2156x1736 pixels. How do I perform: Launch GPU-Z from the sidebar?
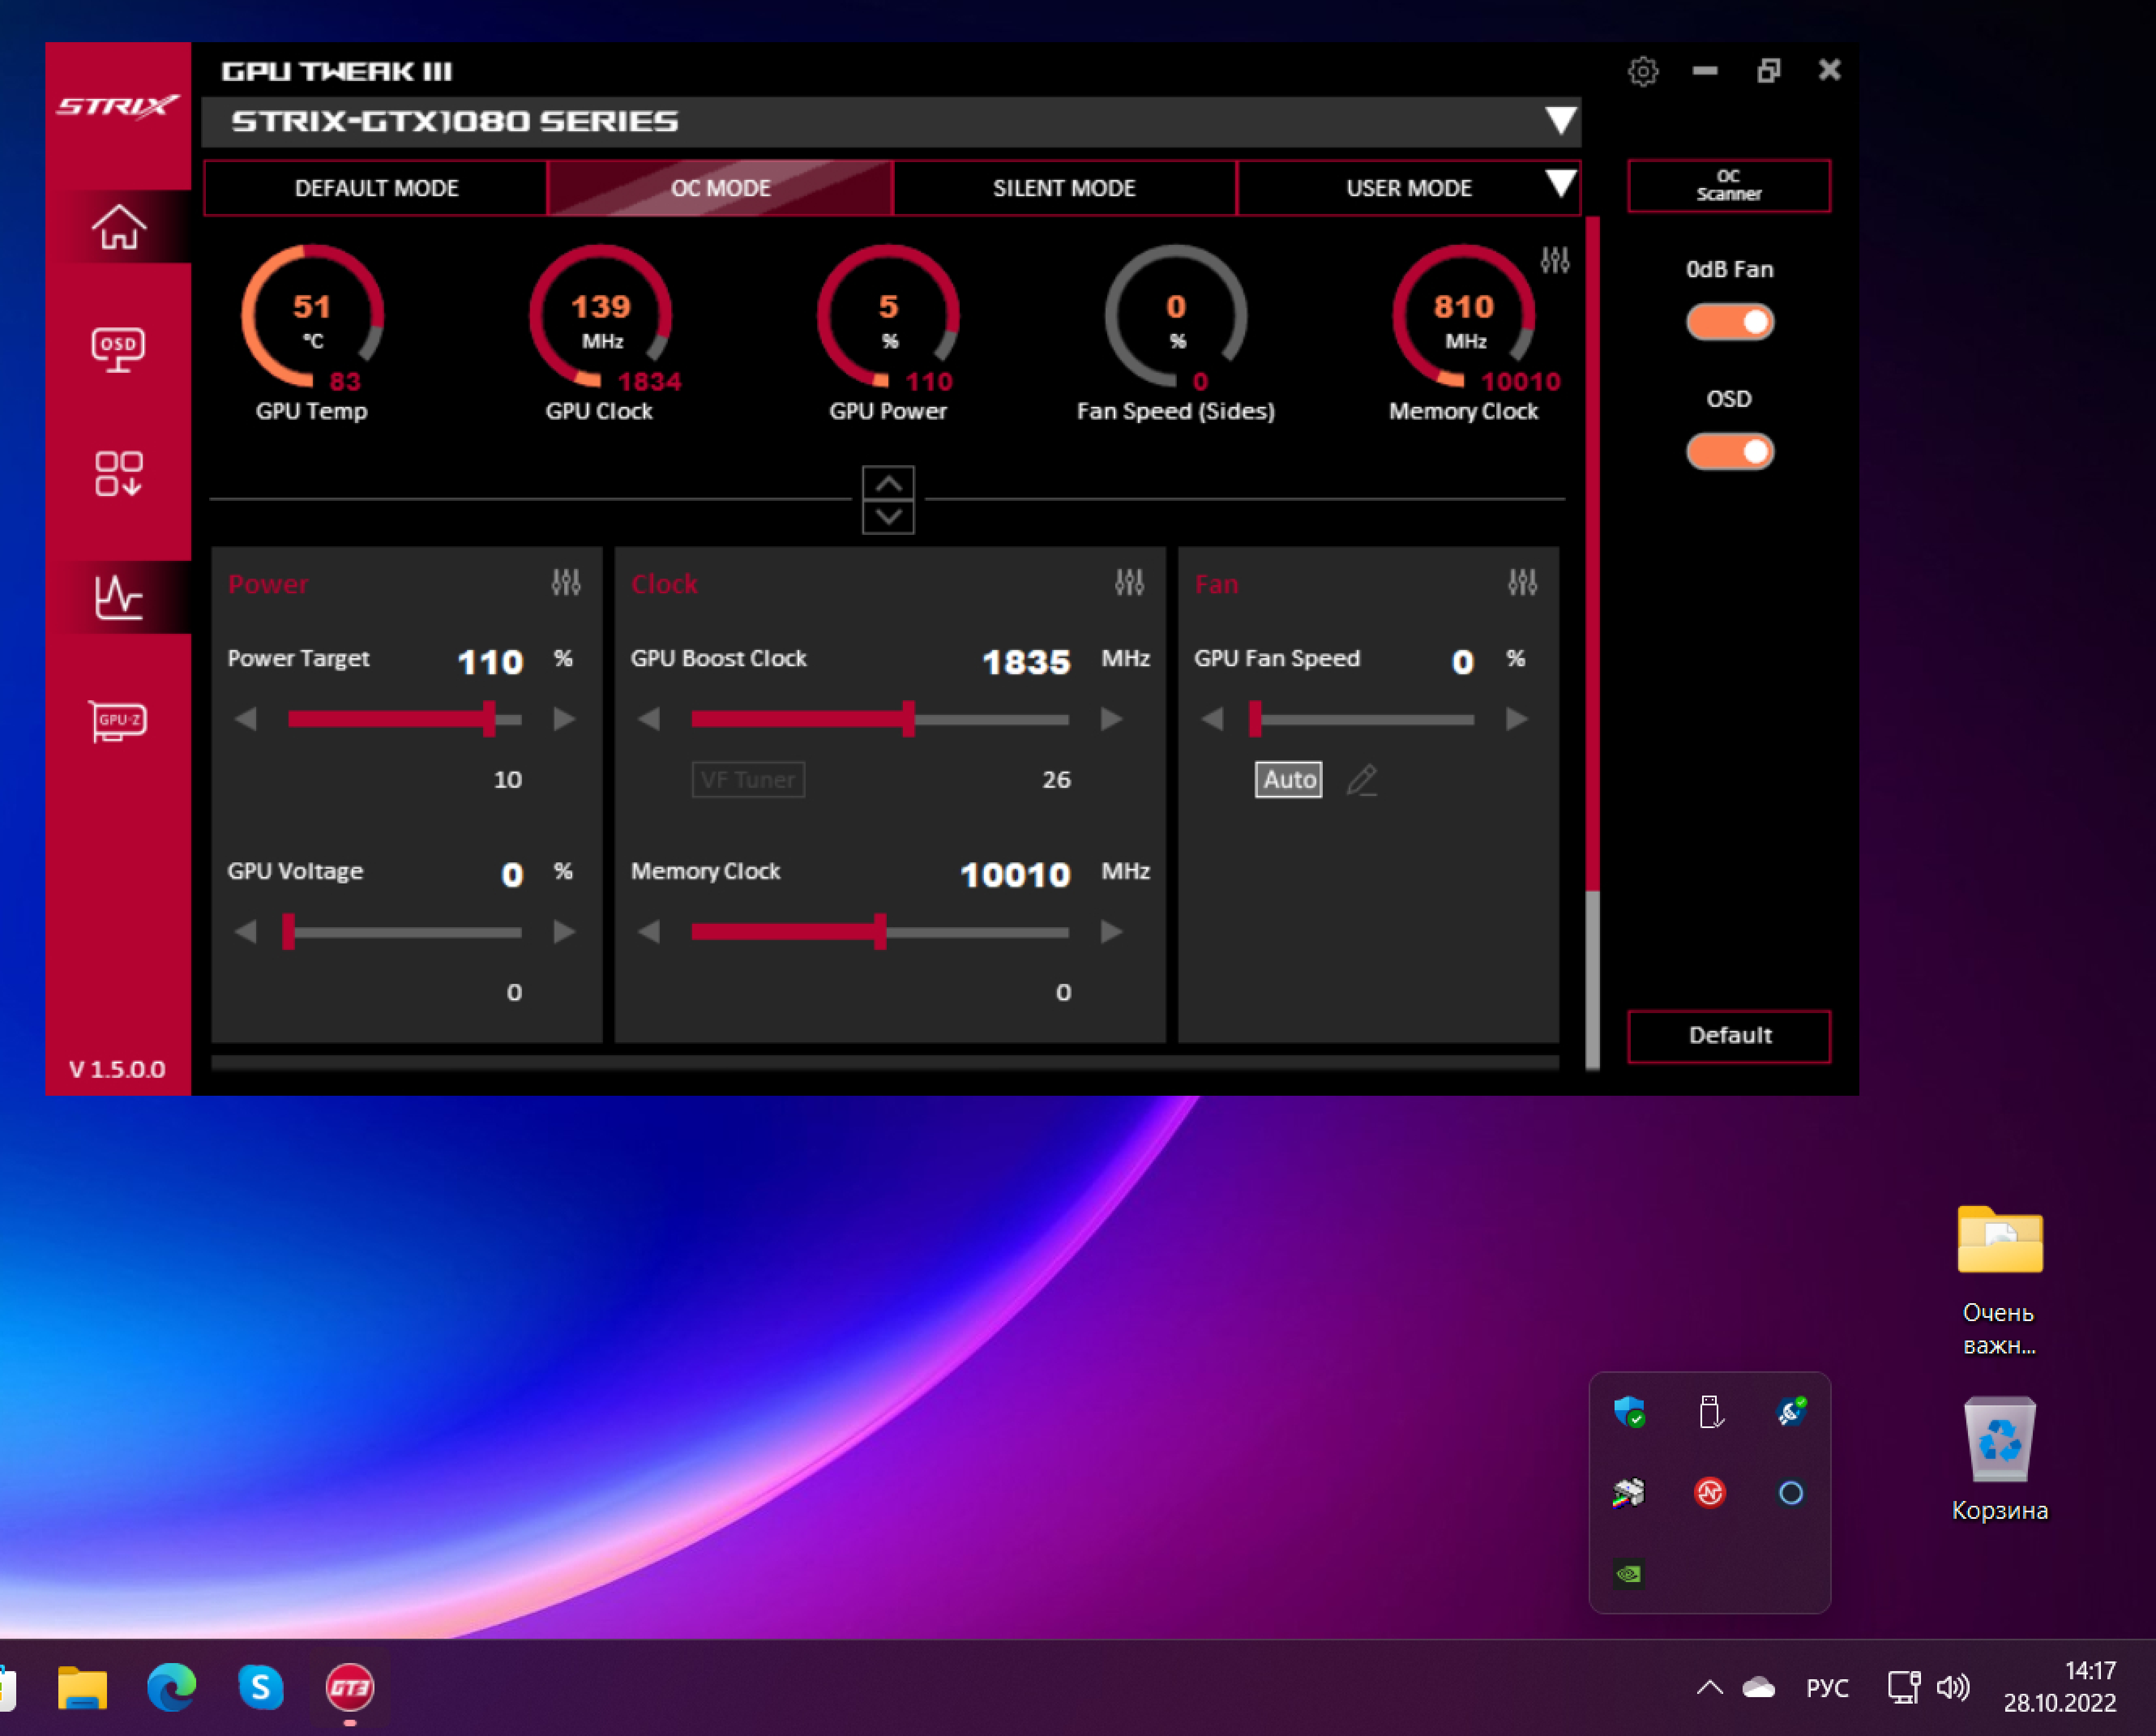[x=119, y=720]
